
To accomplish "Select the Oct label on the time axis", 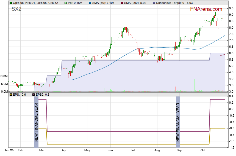I will click(203, 151).
